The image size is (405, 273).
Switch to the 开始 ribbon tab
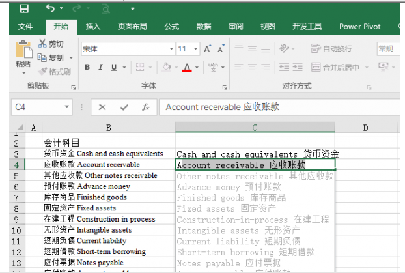[x=61, y=26]
